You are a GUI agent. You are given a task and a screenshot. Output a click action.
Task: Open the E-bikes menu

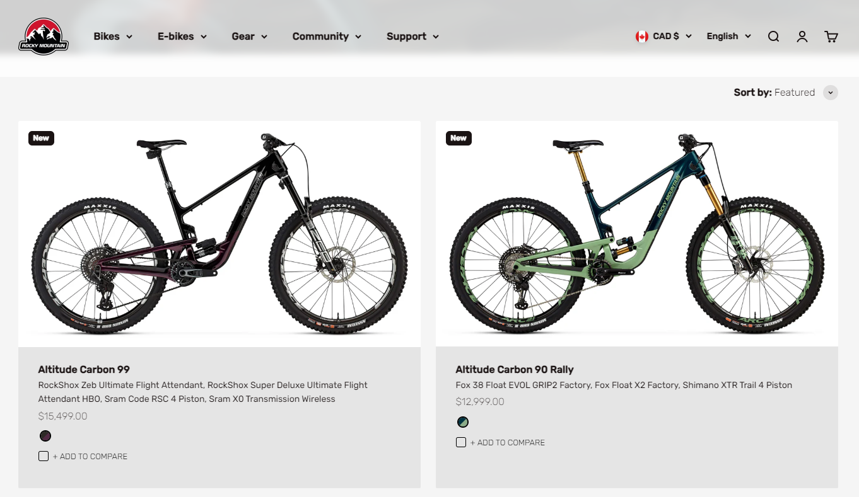(x=182, y=37)
